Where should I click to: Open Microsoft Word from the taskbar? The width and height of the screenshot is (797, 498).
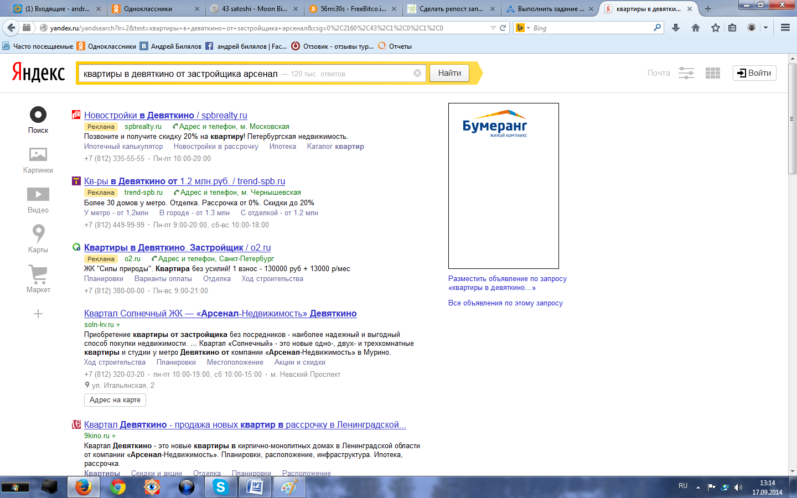click(x=255, y=487)
